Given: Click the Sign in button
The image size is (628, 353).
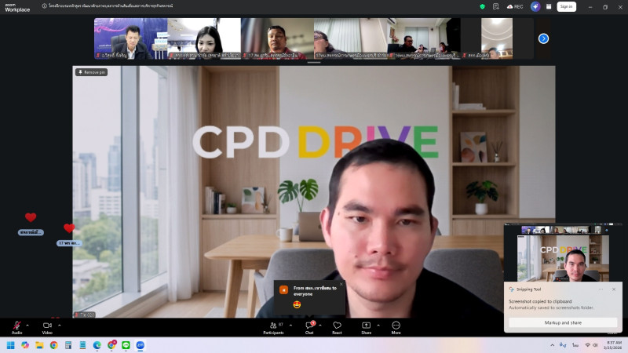Looking at the screenshot, I should pos(566,6).
